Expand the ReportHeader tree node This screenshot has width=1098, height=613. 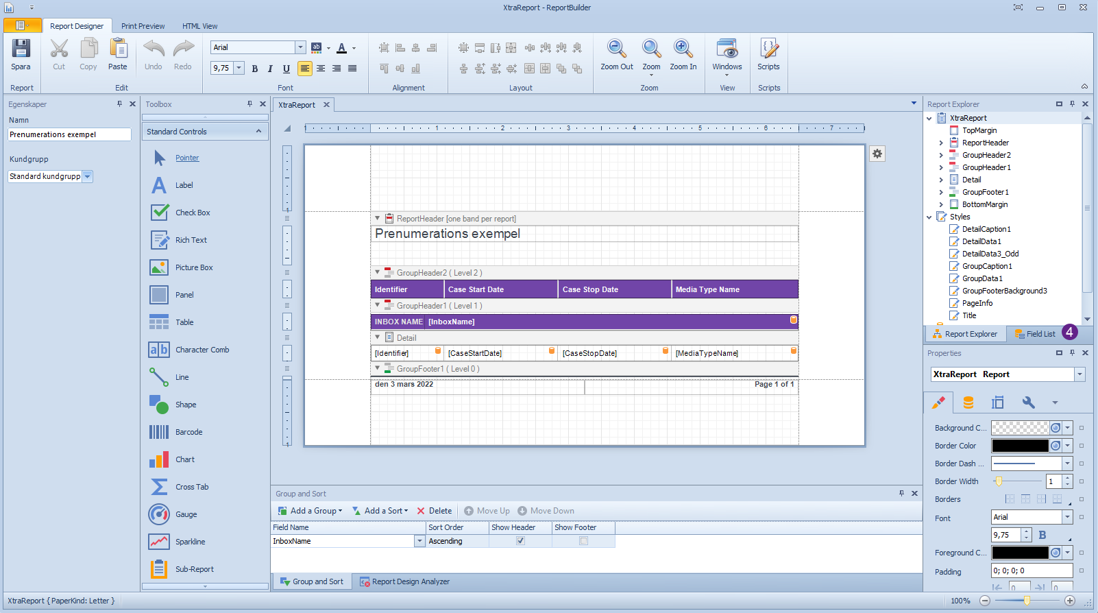(941, 143)
